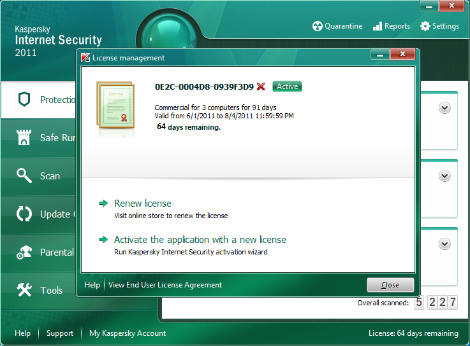Select the Update sidebar tab
The image size is (470, 346).
pyautogui.click(x=38, y=214)
